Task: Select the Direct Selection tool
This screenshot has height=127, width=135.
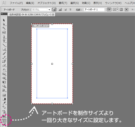Action: point(4,24)
